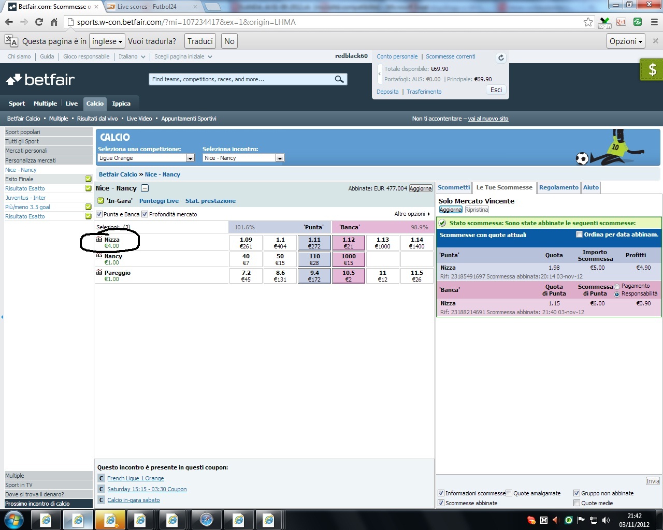Click translate icon in translate bar
Screen dimensions: 663x530
(11, 41)
